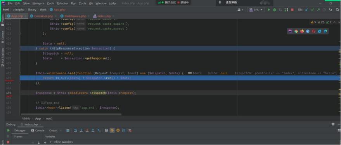Show execution point in debugger toolbar
The image size is (341, 145).
(x=68, y=130)
